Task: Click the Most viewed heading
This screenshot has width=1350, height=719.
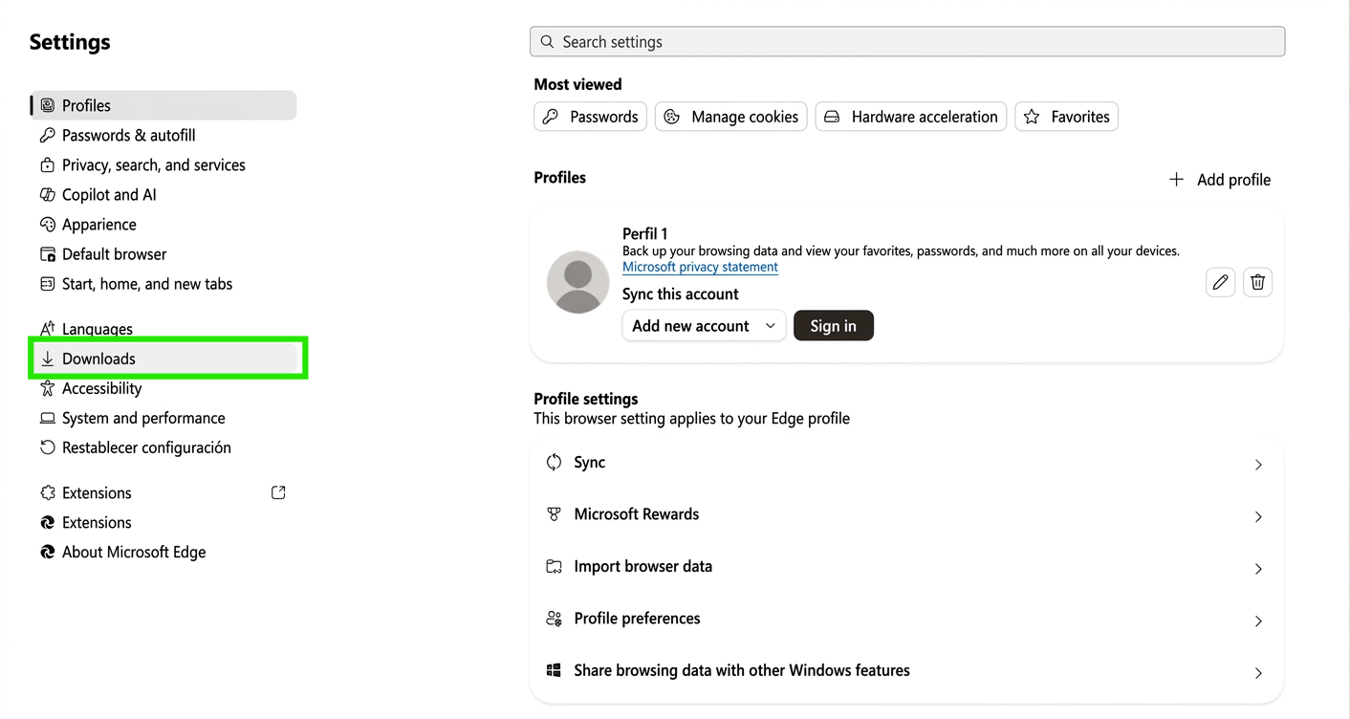Action: [x=577, y=84]
